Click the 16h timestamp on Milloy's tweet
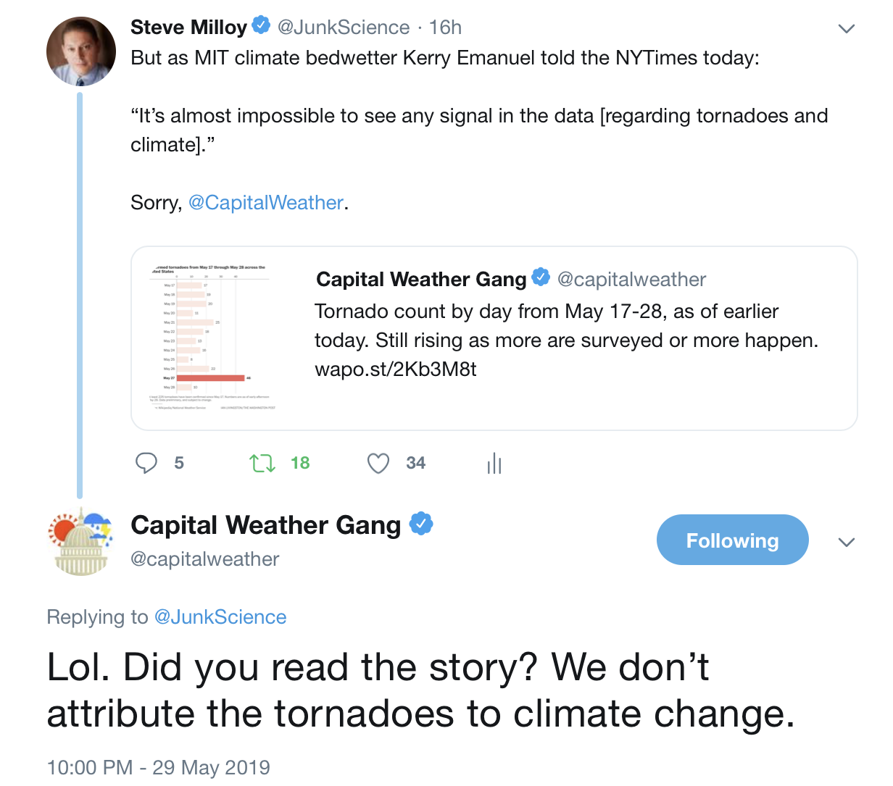 click(445, 28)
